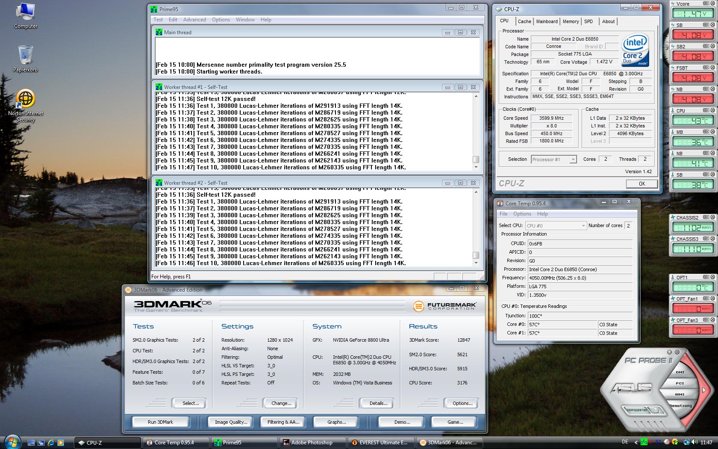Open the Computer desktop icon
The height and width of the screenshot is (449, 718).
tap(25, 15)
